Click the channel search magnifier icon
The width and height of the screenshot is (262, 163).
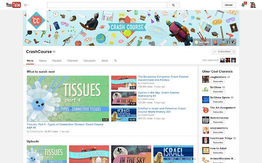pos(115,61)
